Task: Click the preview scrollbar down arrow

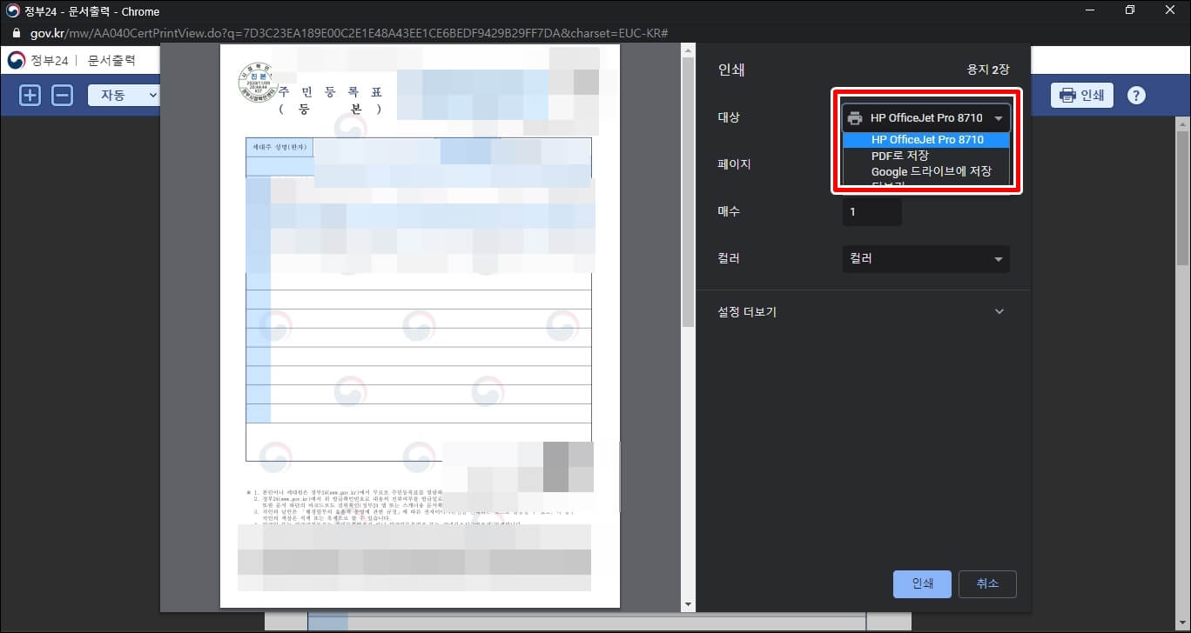Action: click(688, 604)
